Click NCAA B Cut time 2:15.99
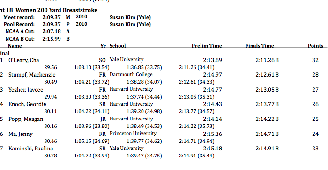Image resolution: width=328 pixels, height=170 pixels. [52, 39]
